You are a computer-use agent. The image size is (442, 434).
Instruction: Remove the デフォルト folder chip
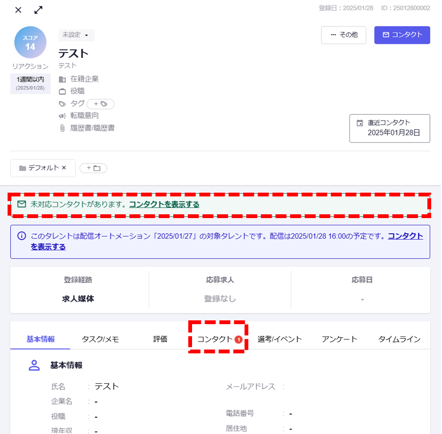tap(64, 168)
